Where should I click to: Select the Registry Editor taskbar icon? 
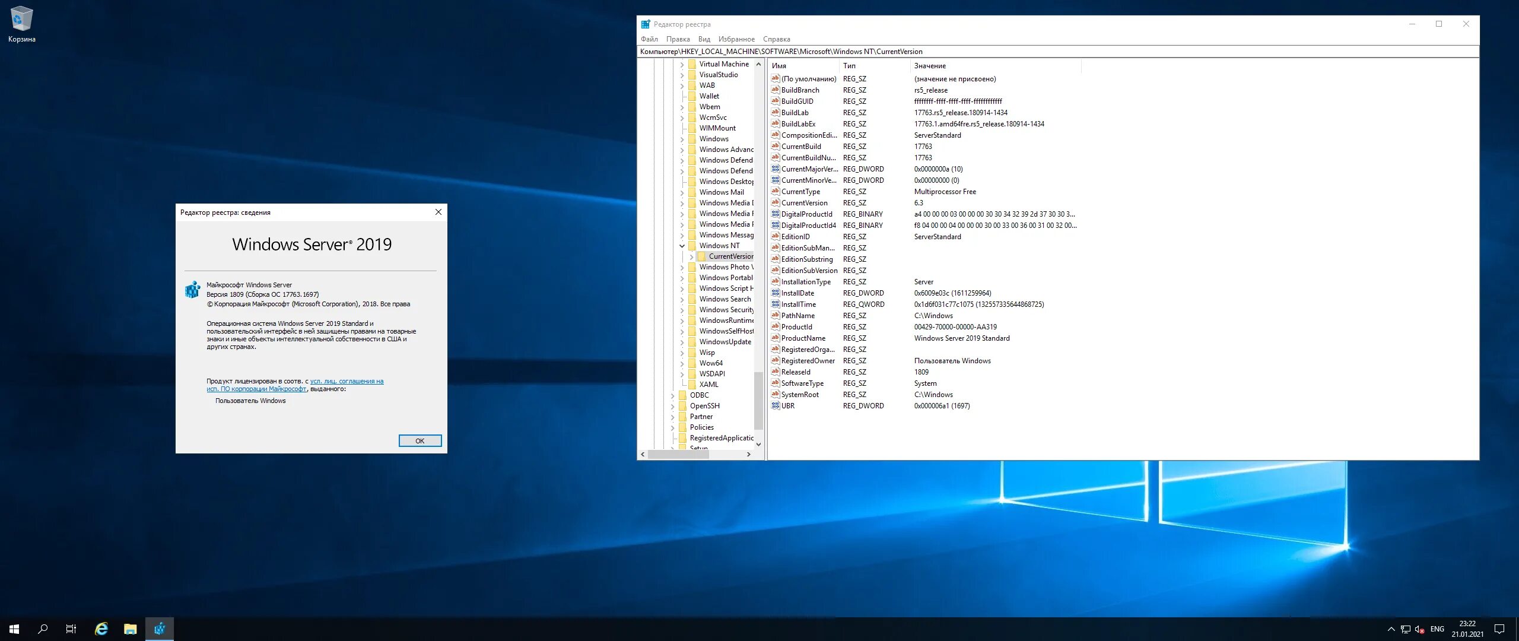pos(160,629)
